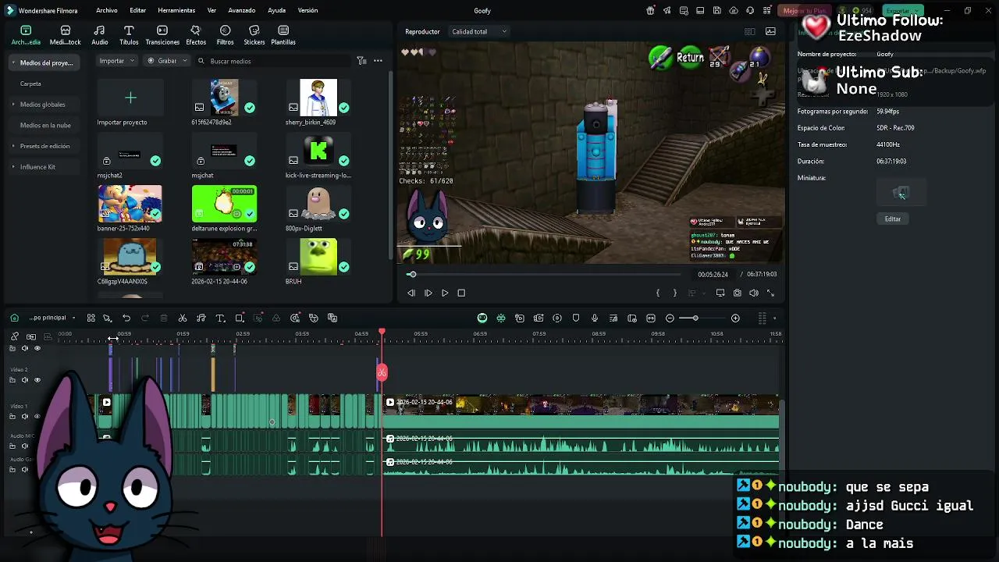This screenshot has width=999, height=562.
Task: Click Importar proyecto plus tile
Action: tap(130, 98)
